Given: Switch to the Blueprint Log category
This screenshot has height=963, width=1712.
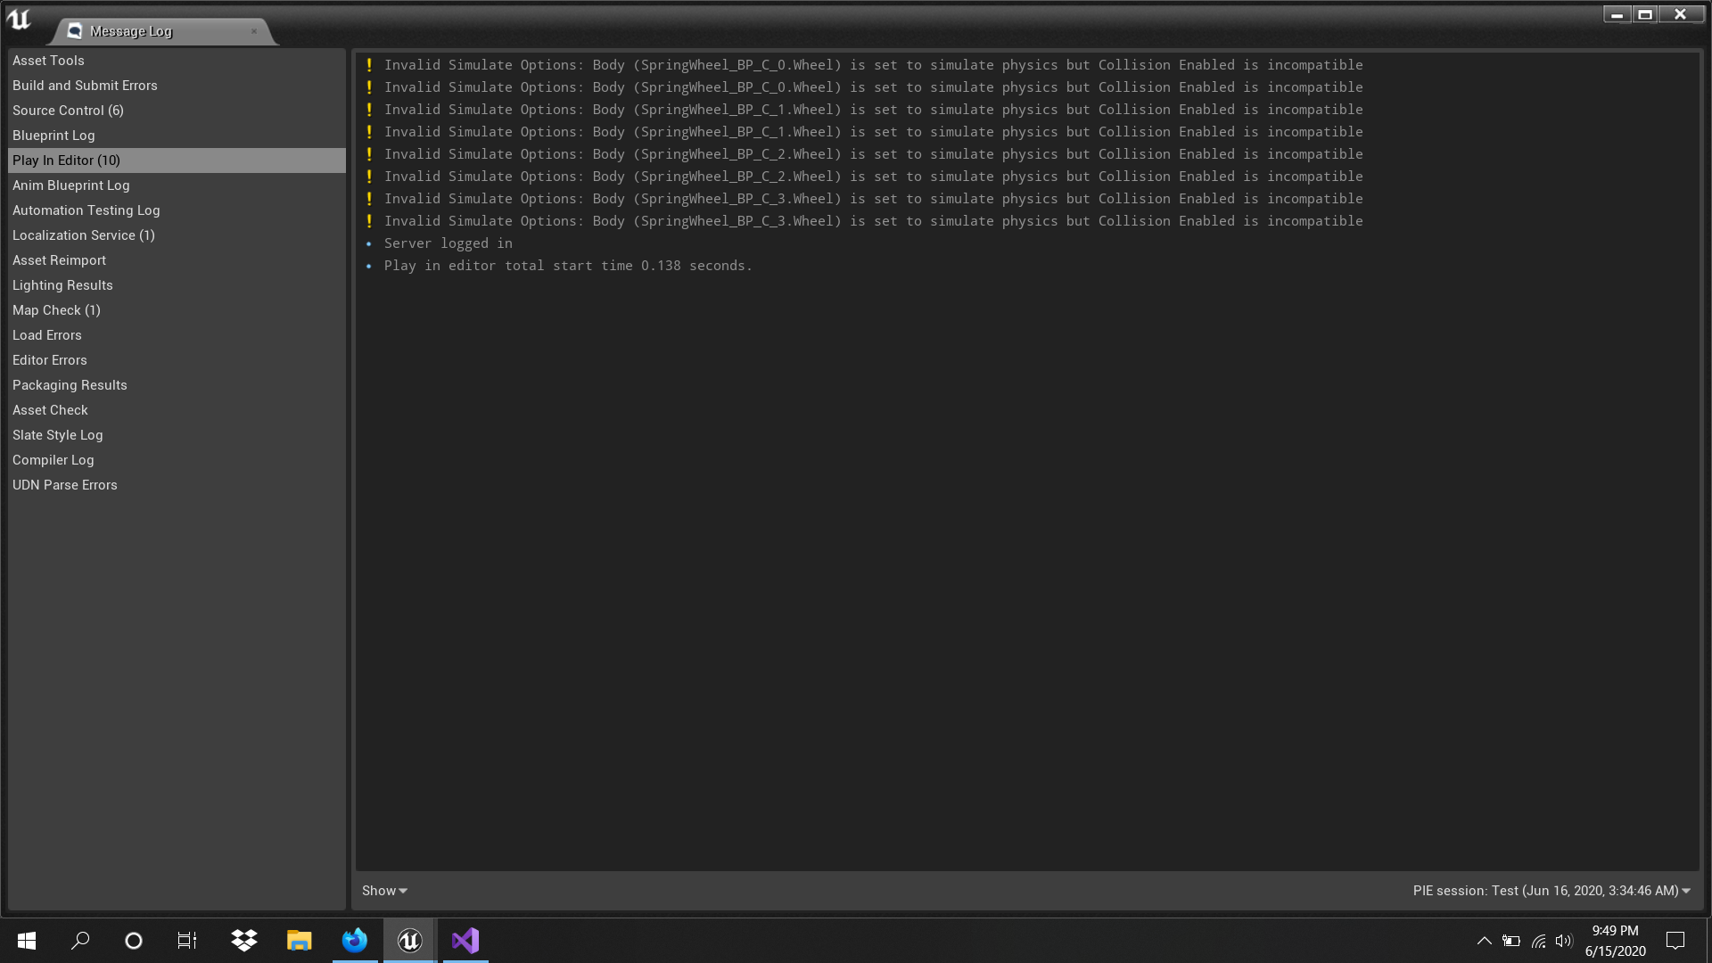Looking at the screenshot, I should coord(53,135).
